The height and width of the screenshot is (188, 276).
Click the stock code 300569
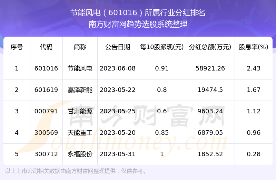coord(46,133)
